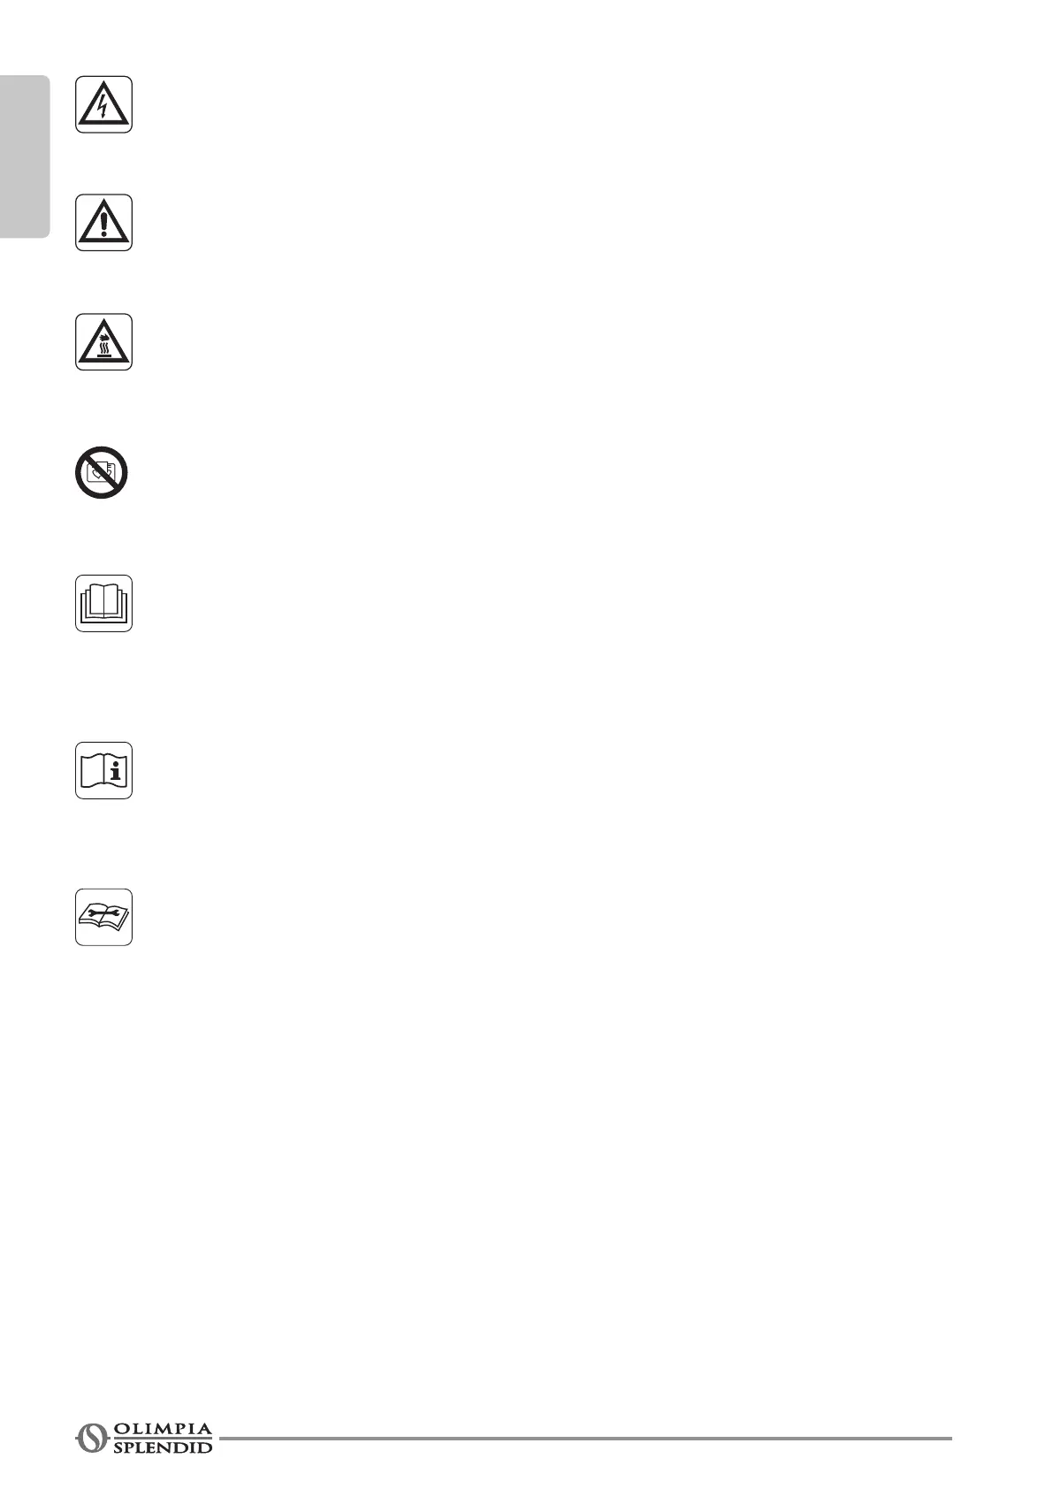Click the exclamation mark inside the warning triangle
The image size is (1053, 1489).
tap(103, 225)
